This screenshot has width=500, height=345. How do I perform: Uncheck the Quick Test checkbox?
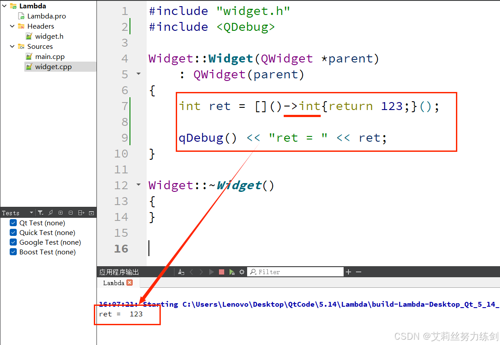13,232
